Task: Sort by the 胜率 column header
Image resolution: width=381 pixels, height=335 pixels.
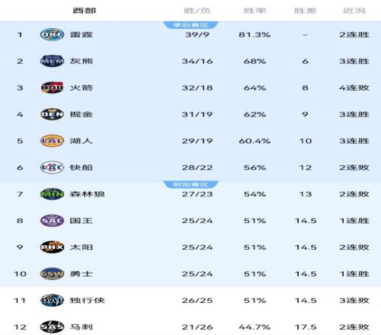Action: pos(255,11)
